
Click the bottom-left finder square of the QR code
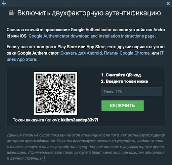pos(39,110)
